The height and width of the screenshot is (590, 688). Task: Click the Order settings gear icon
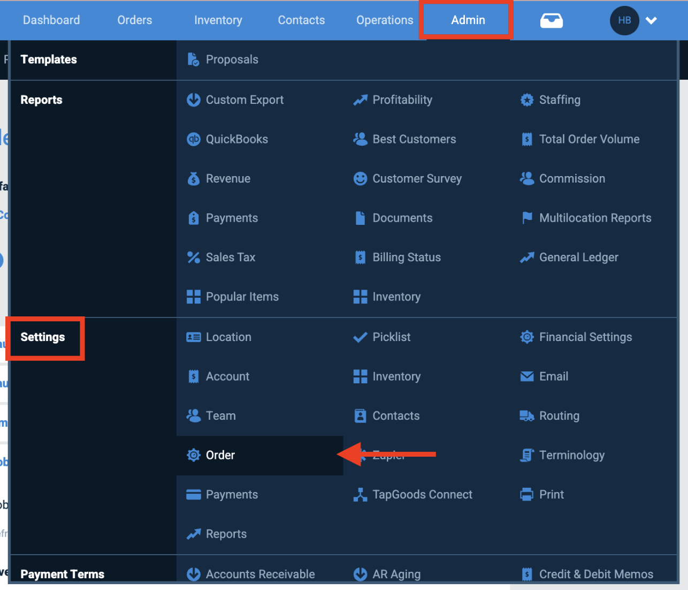coord(193,455)
